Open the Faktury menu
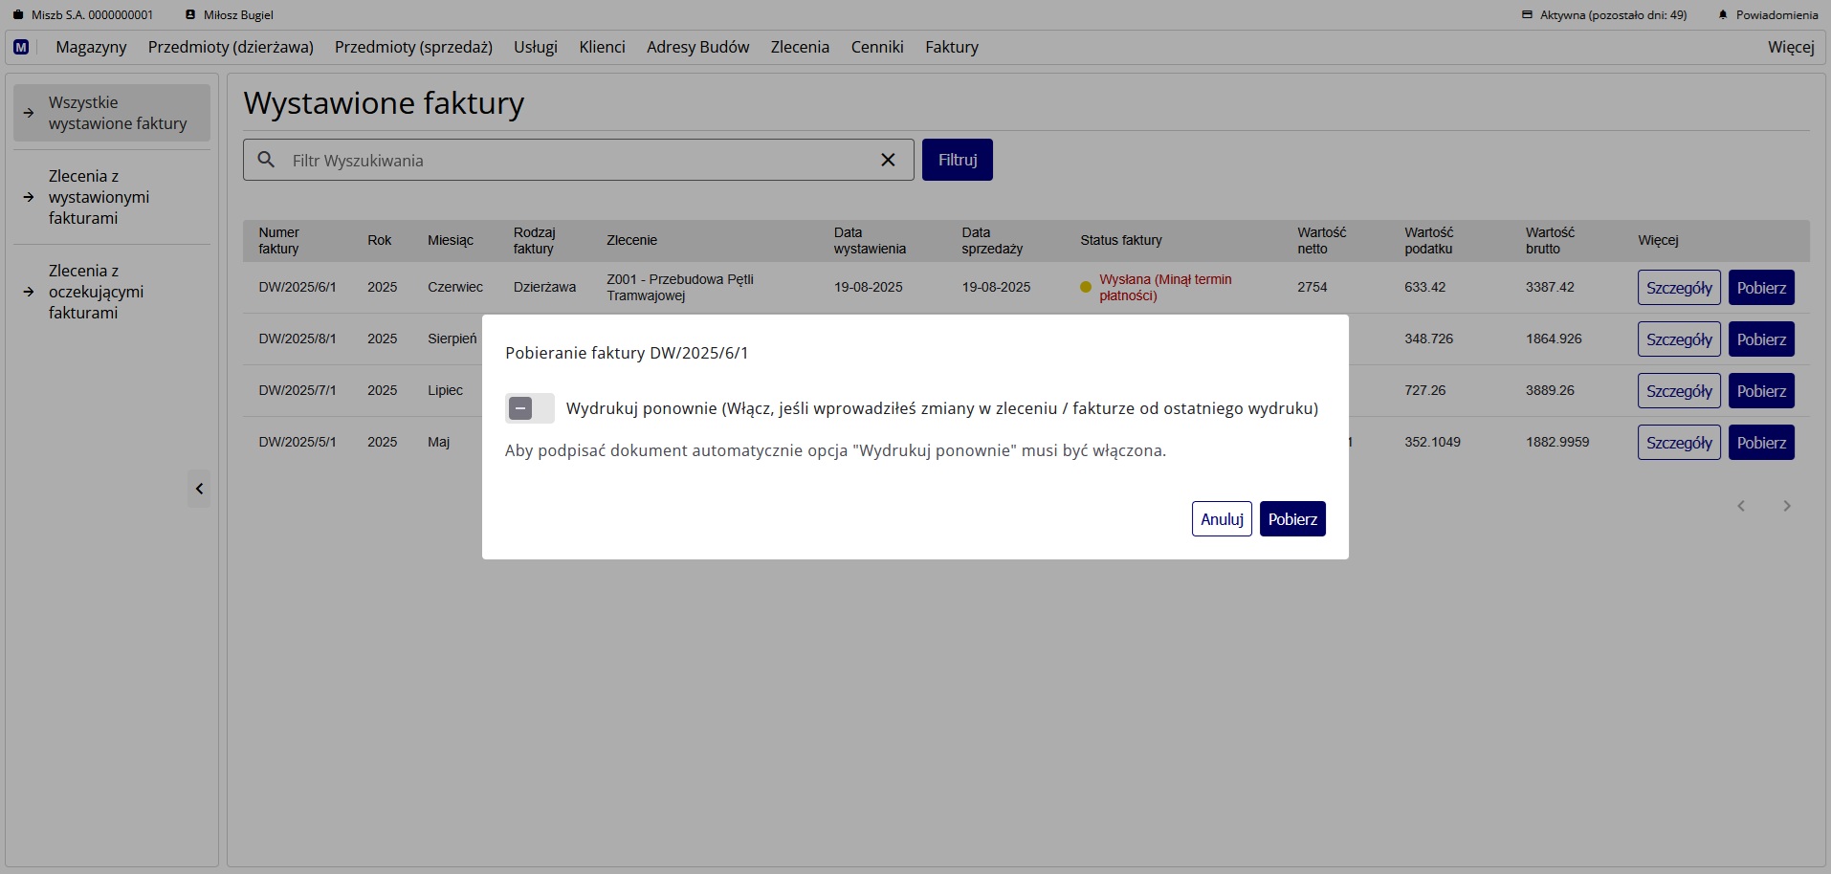 tap(951, 47)
